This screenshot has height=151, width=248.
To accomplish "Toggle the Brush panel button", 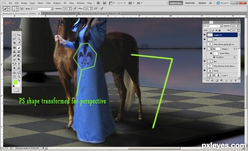I will coord(22,9).
